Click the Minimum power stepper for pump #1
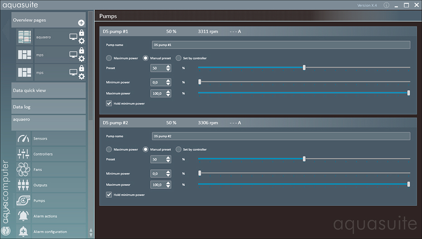Image resolution: width=422 pixels, height=239 pixels. [x=168, y=82]
